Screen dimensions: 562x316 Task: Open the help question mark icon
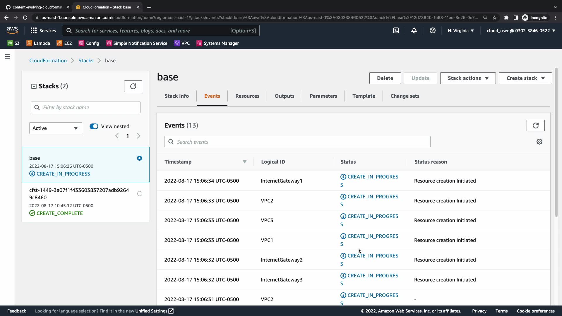click(x=432, y=30)
